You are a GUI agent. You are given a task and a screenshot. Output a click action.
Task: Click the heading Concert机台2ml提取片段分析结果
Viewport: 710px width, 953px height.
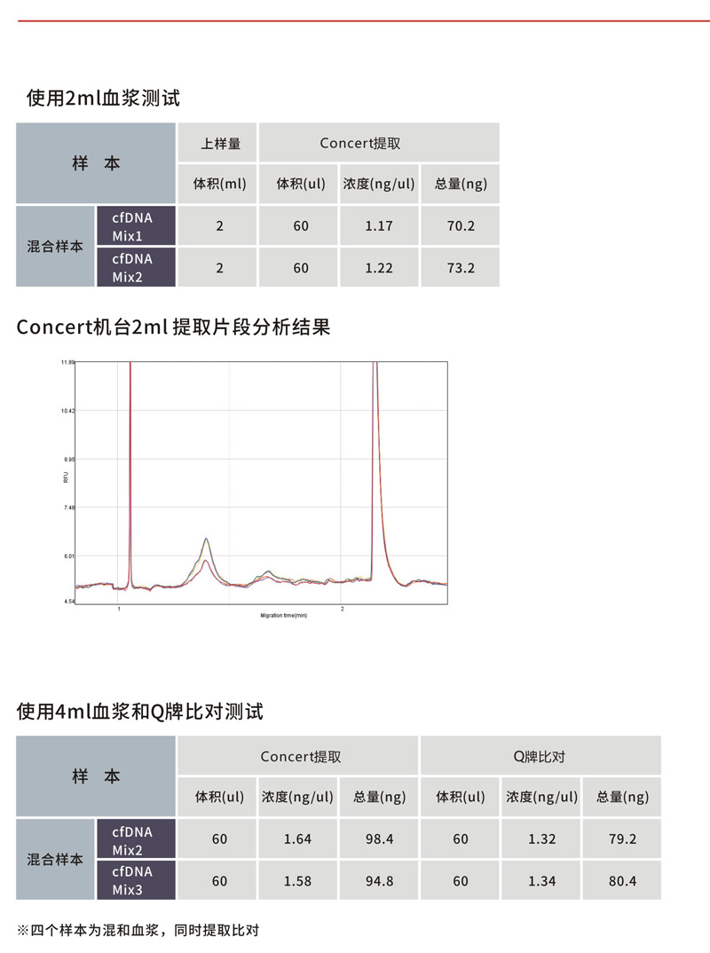173,327
